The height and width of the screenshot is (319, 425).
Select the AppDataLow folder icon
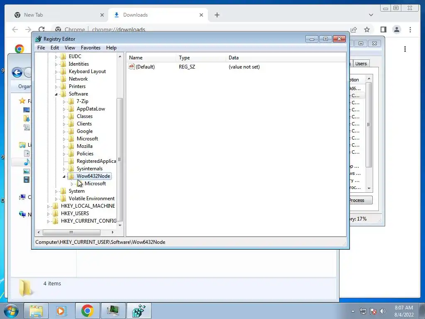[x=71, y=109]
